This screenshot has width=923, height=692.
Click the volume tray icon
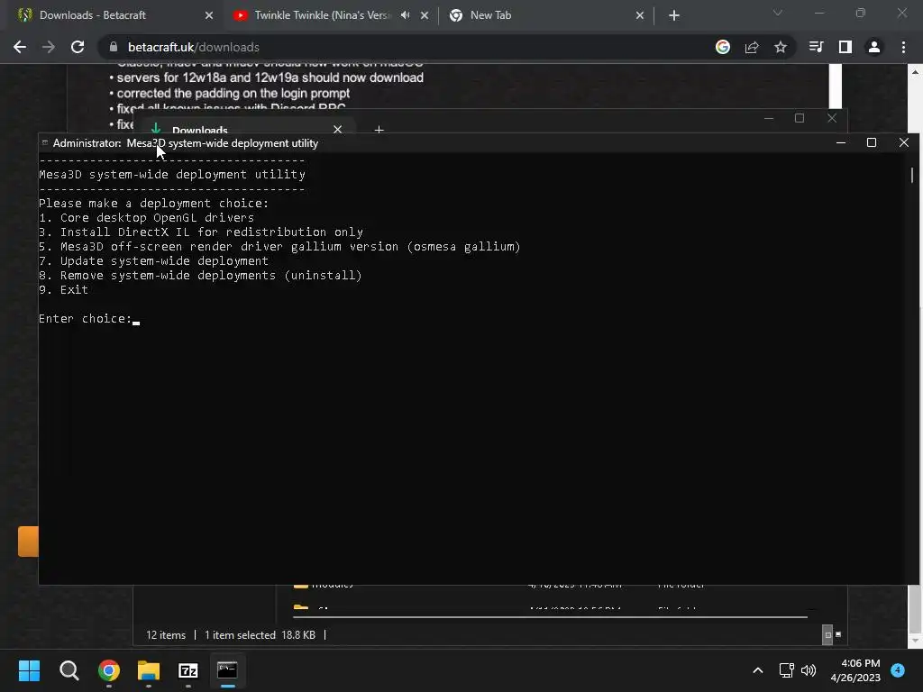click(x=809, y=670)
